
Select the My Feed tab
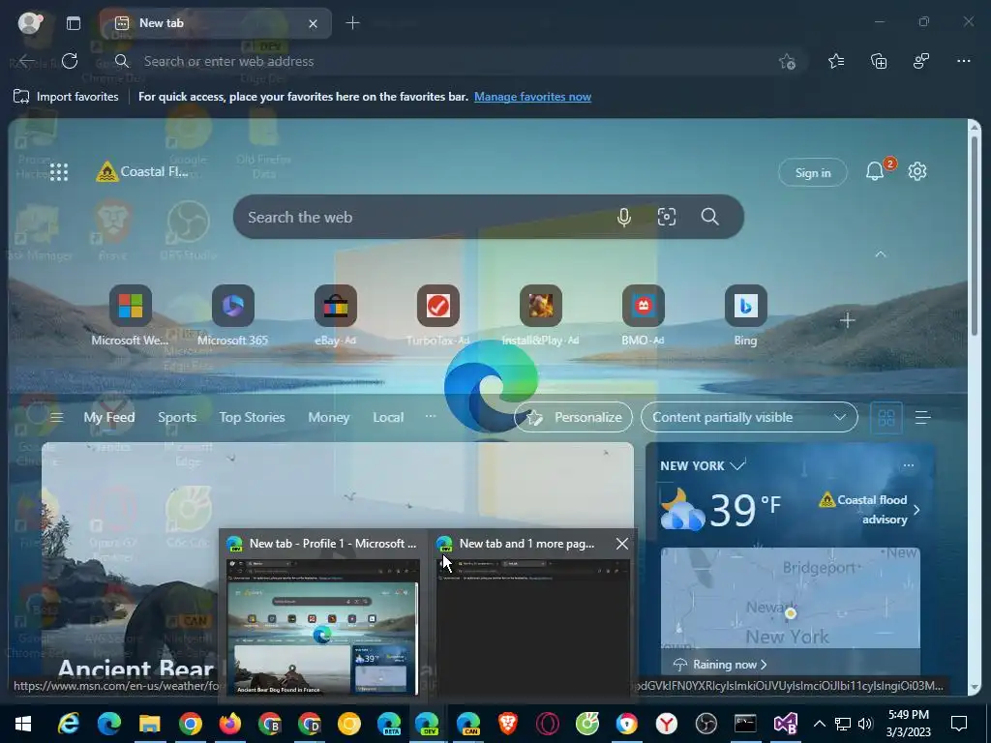point(108,418)
